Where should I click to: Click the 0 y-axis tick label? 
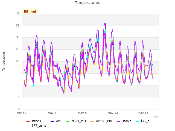[x=19, y=109]
